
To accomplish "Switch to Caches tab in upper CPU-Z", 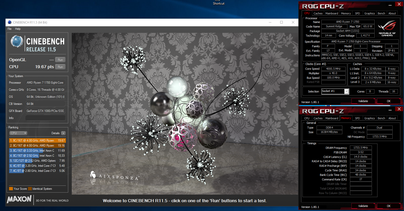I will [x=318, y=13].
